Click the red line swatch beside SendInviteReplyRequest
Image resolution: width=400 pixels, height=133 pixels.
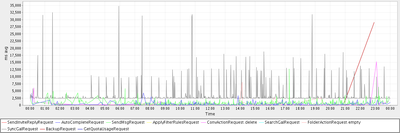point(6,122)
